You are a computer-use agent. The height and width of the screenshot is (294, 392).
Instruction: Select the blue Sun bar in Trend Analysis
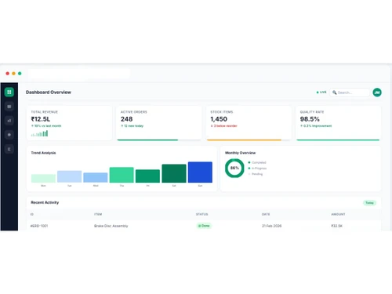click(x=200, y=172)
